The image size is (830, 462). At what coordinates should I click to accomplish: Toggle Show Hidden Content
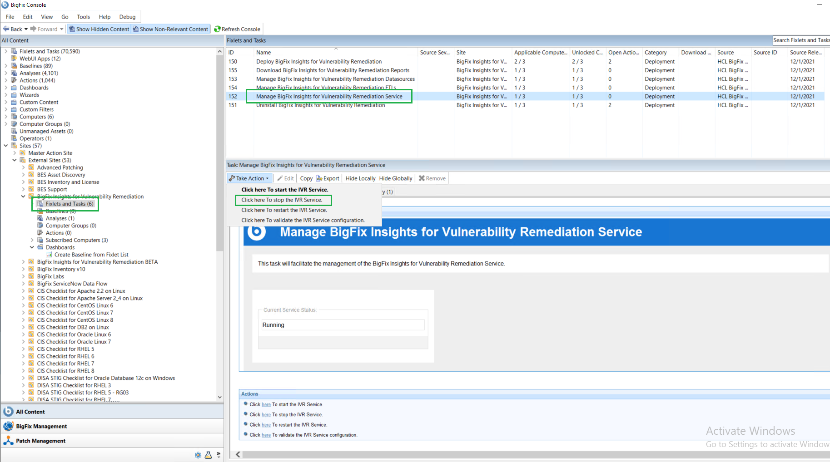coord(99,29)
